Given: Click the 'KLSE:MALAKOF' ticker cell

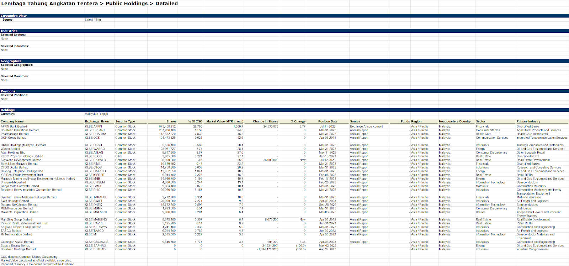Looking at the screenshot, I should 96,212.
